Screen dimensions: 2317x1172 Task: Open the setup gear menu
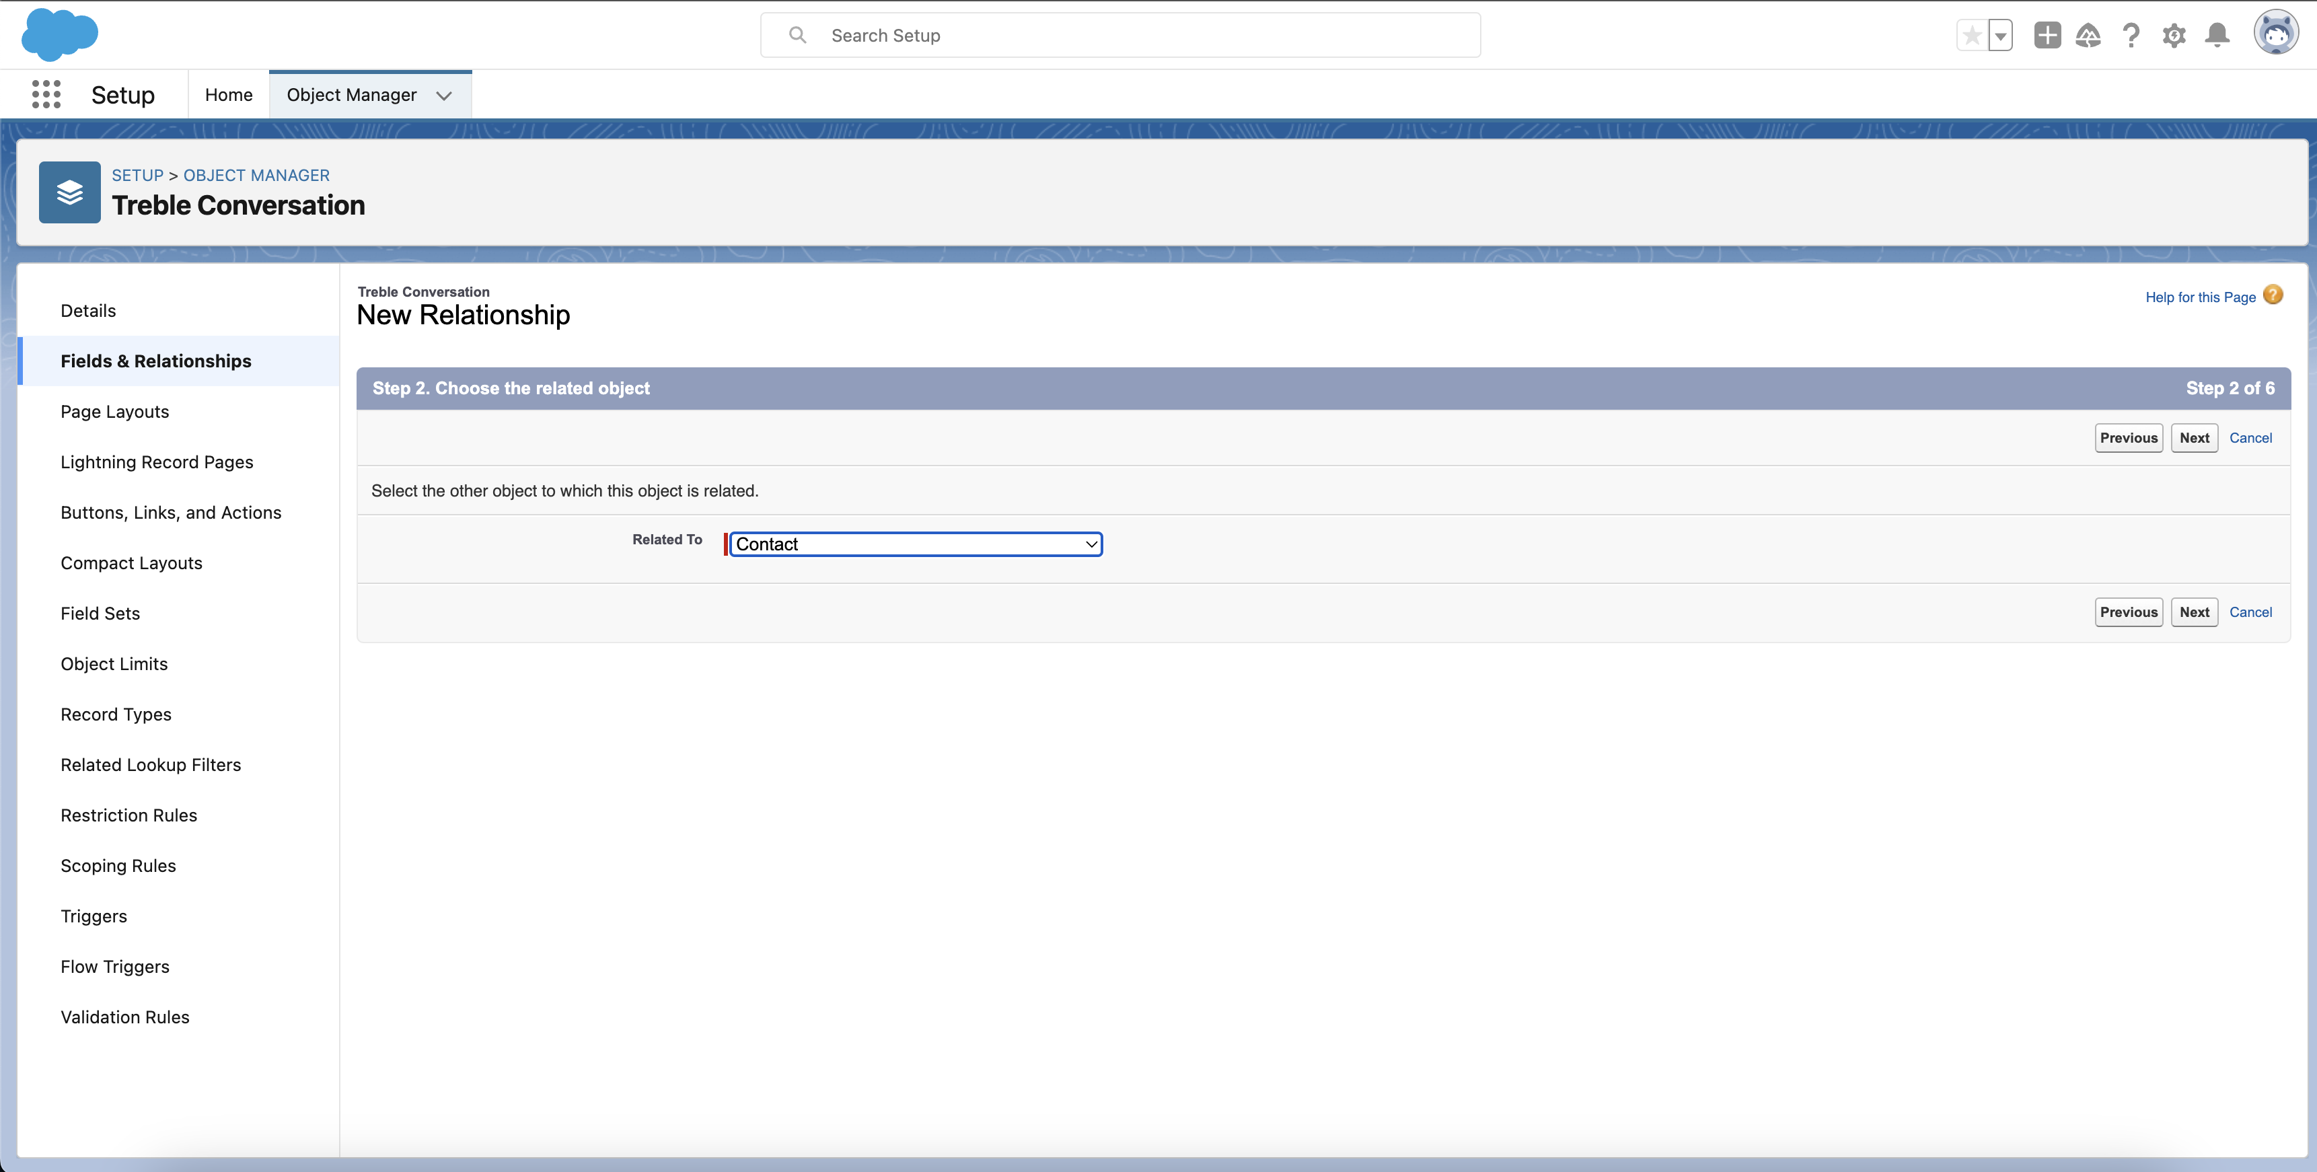tap(2174, 35)
